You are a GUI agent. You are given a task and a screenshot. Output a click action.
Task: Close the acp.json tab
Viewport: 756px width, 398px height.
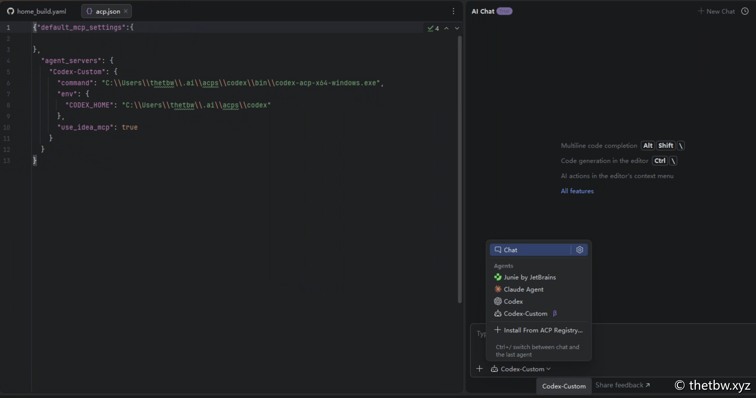pos(125,11)
